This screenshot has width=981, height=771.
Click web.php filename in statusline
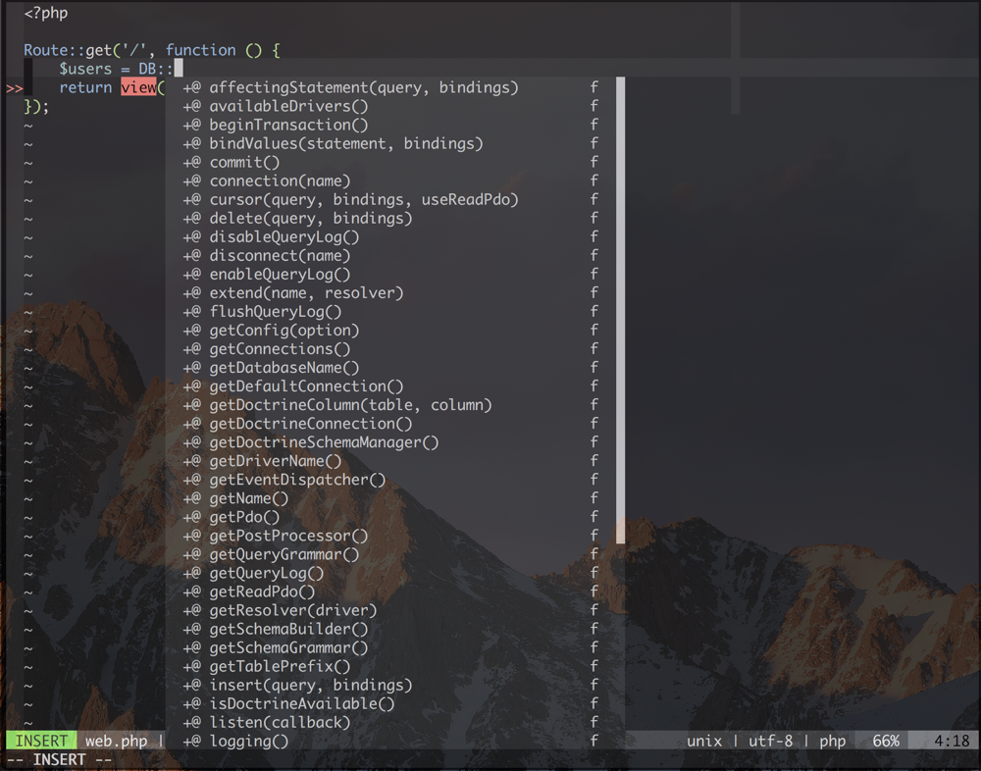click(x=117, y=741)
